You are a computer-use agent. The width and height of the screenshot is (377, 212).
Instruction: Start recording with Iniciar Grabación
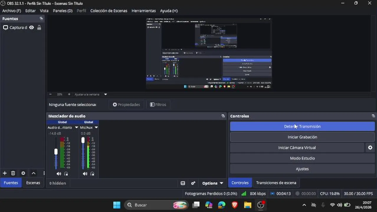click(x=302, y=137)
